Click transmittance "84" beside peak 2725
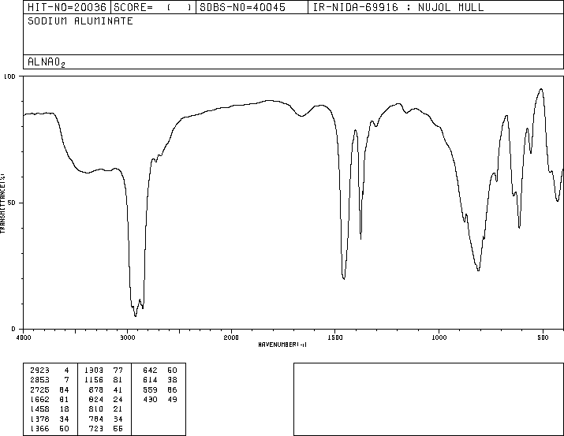Viewport: 564px width, 436px height. [x=64, y=389]
